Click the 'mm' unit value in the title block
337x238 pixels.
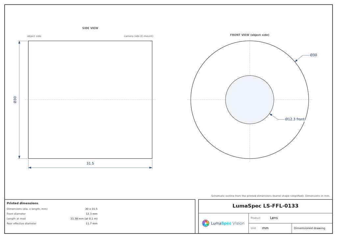pos(265,228)
